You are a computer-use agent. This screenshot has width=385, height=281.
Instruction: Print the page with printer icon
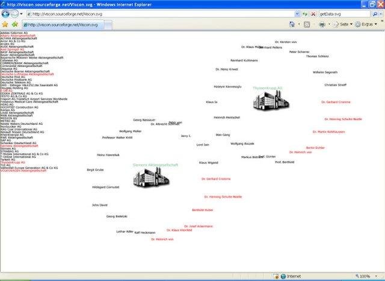pos(322,24)
